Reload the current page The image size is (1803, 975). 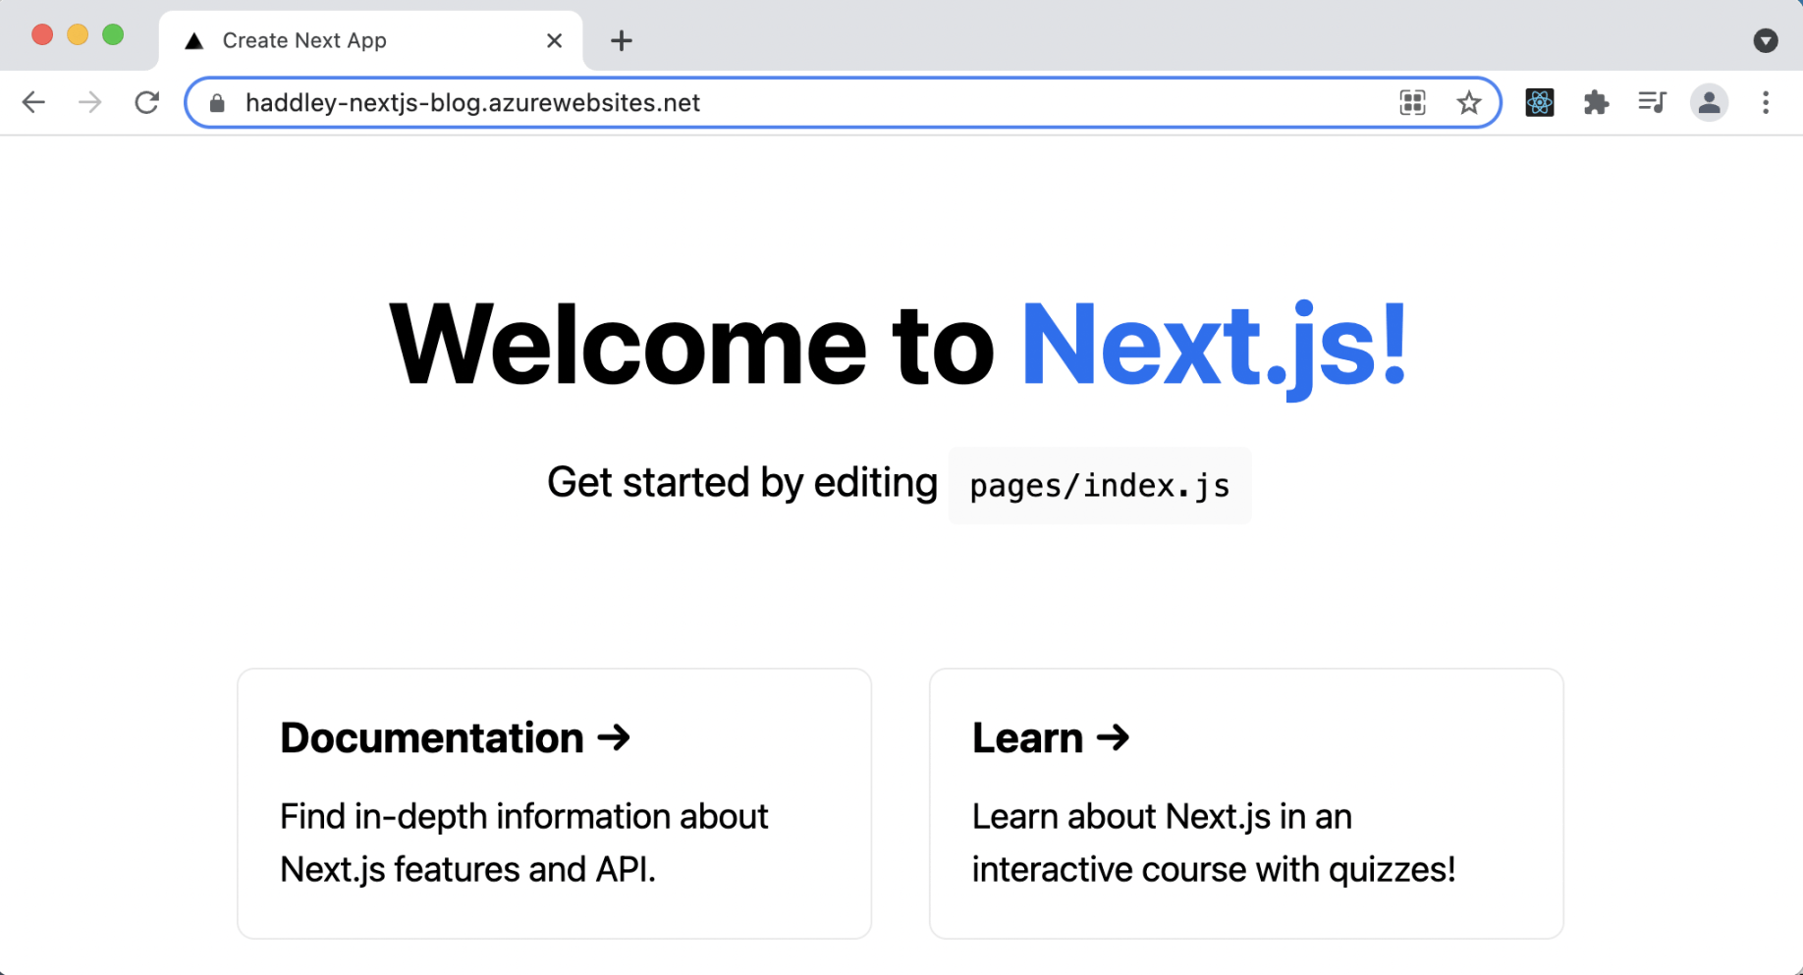point(147,102)
